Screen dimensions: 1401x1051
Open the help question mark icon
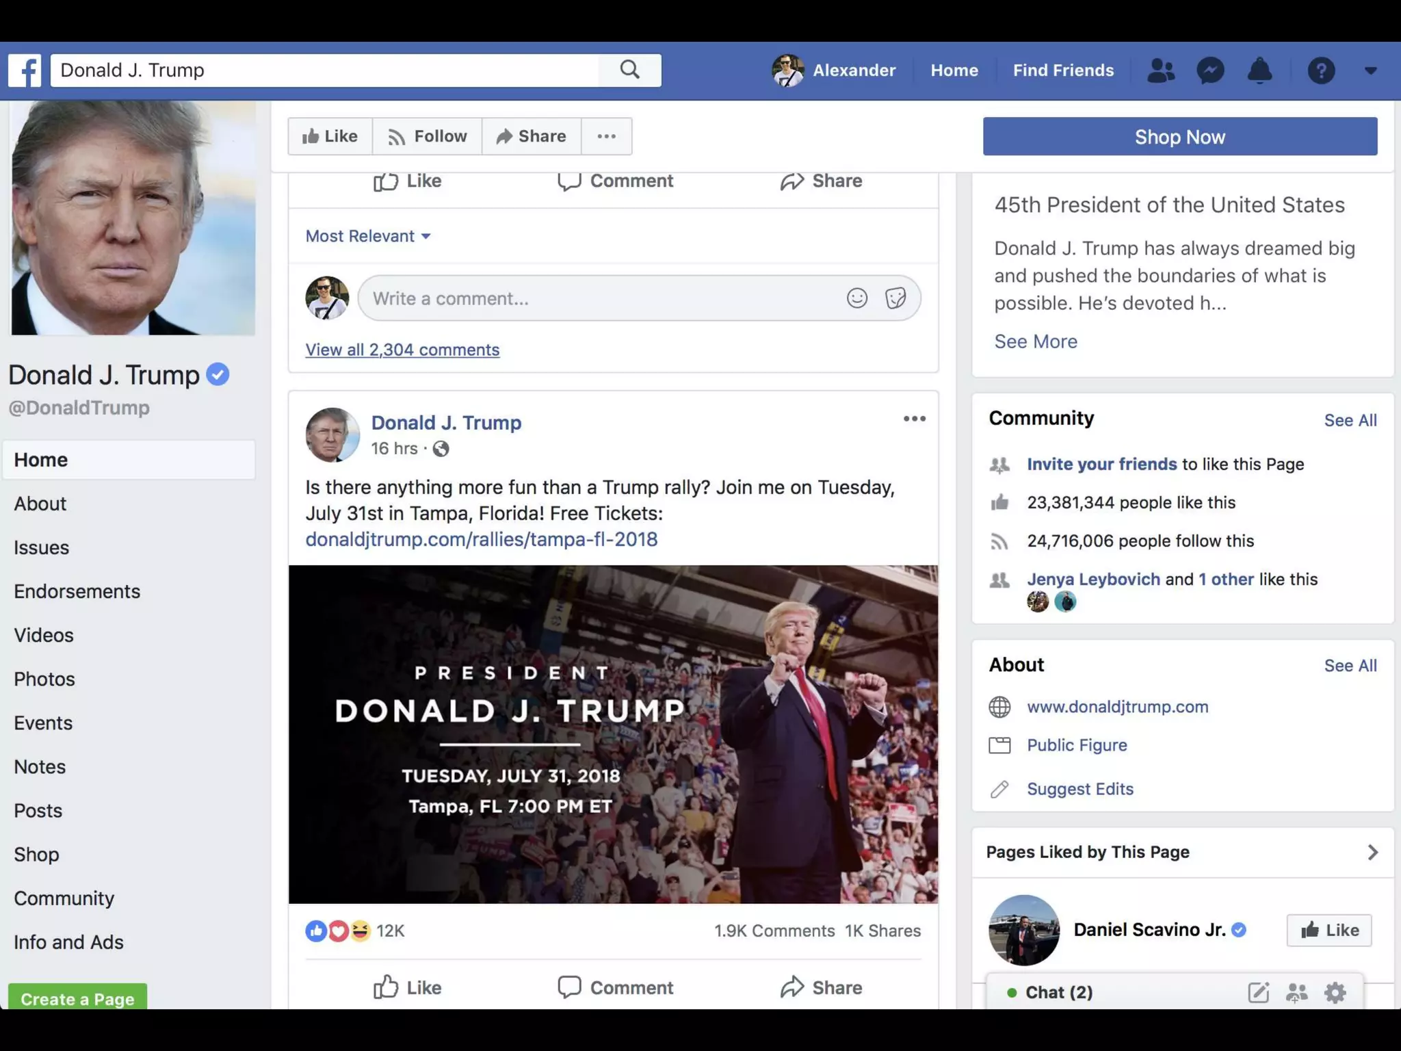click(1321, 70)
